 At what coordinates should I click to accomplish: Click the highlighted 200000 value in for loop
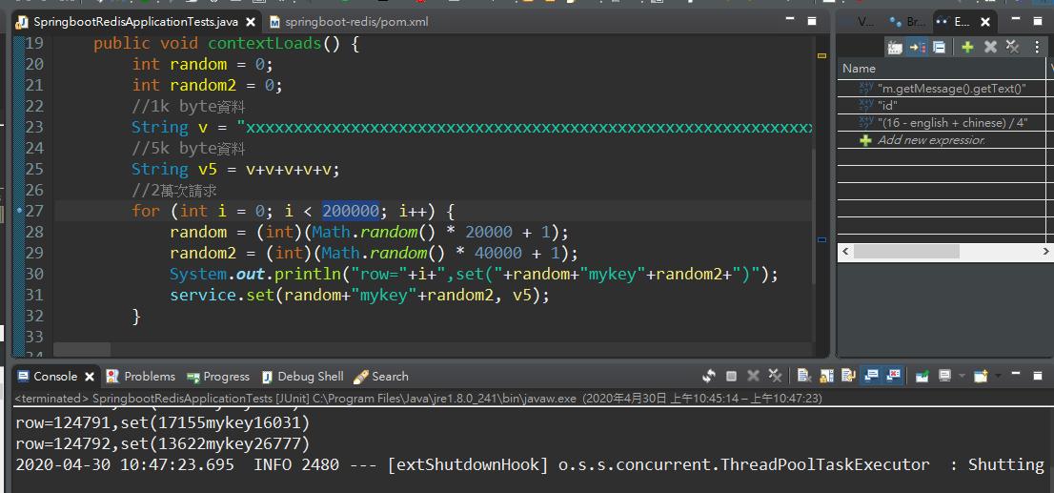pyautogui.click(x=351, y=211)
